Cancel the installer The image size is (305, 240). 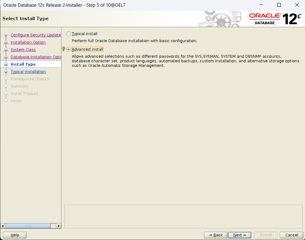tap(292, 235)
